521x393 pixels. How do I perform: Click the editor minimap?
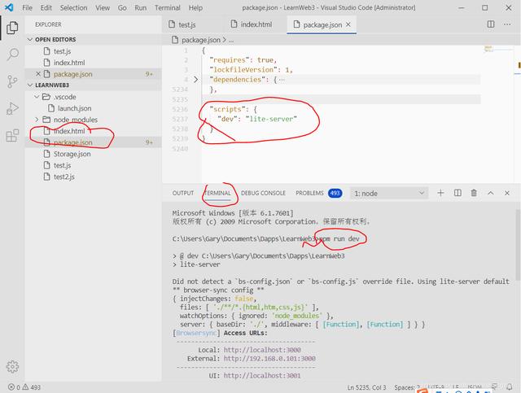[498, 49]
